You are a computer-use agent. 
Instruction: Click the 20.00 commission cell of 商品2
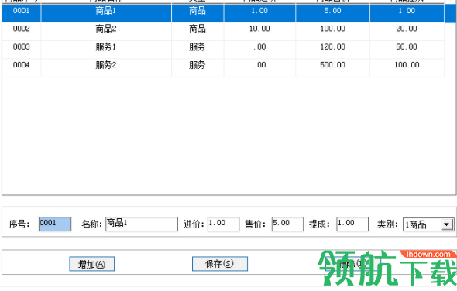pos(407,31)
